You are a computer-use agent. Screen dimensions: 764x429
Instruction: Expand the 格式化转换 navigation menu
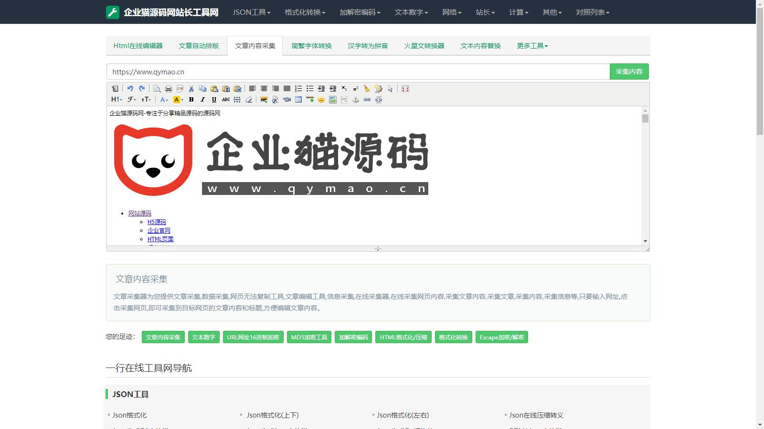[305, 12]
